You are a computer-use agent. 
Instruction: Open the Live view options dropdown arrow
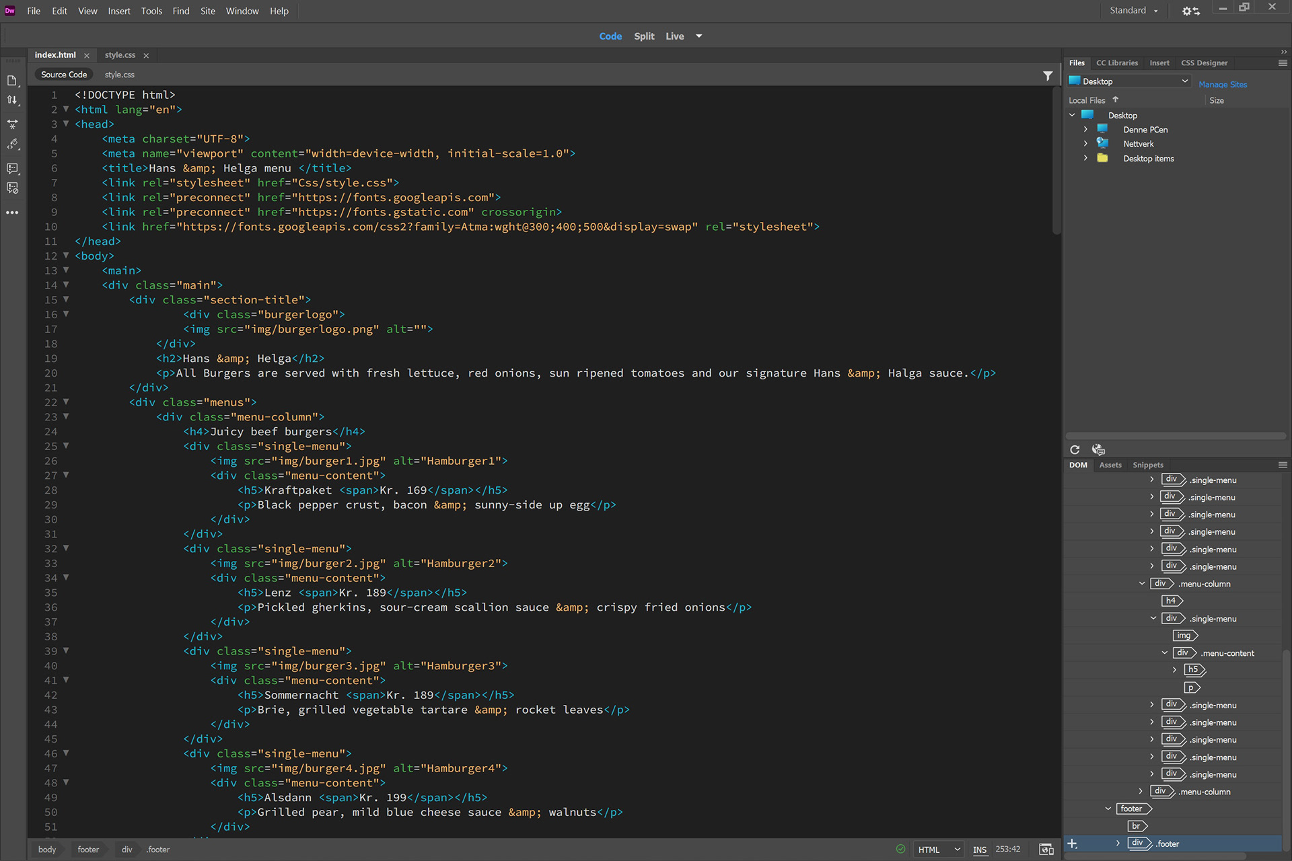[x=699, y=36]
